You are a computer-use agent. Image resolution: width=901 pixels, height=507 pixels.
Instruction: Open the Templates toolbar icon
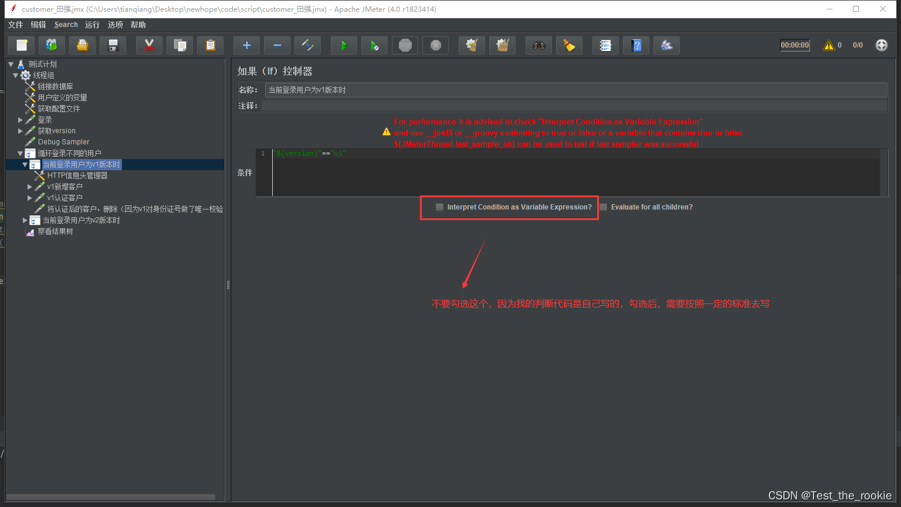[x=52, y=45]
